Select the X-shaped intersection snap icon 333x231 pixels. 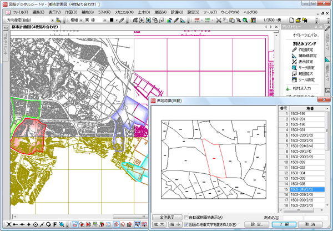click(x=9, y=225)
